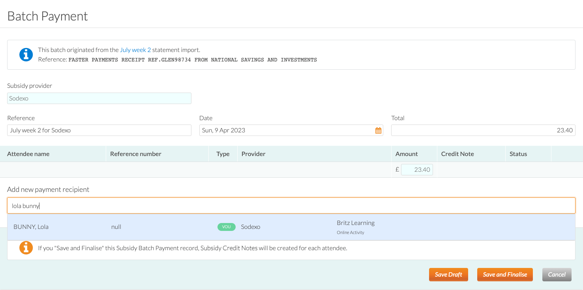Click the Type column header
Image resolution: width=583 pixels, height=290 pixels.
223,154
